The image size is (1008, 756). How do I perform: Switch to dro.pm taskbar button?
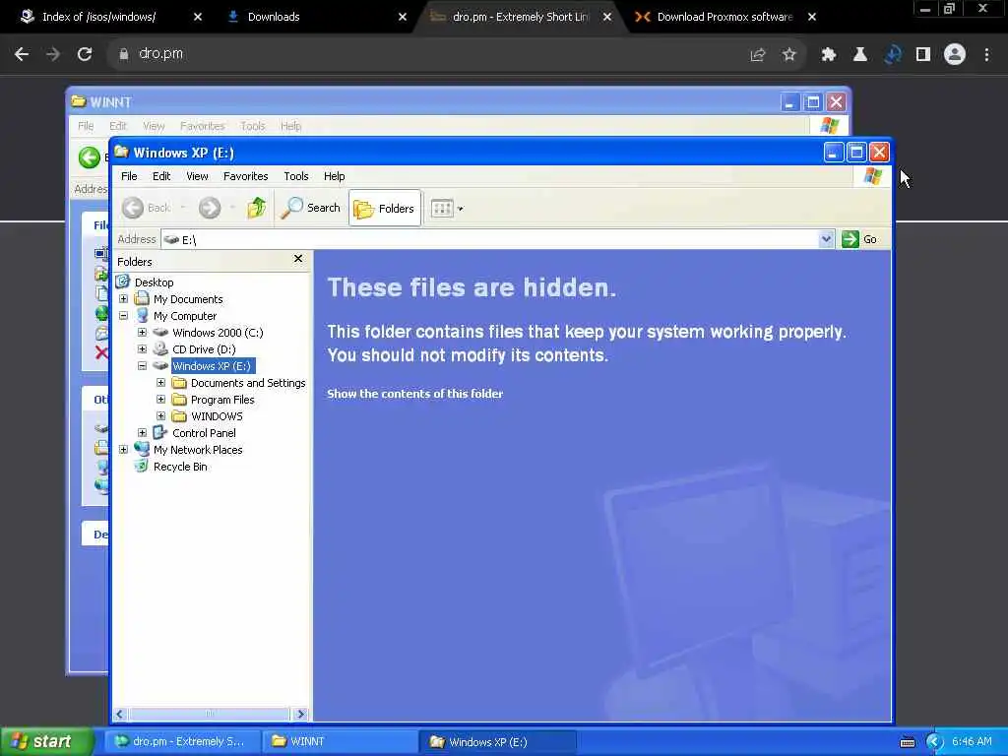tap(182, 741)
